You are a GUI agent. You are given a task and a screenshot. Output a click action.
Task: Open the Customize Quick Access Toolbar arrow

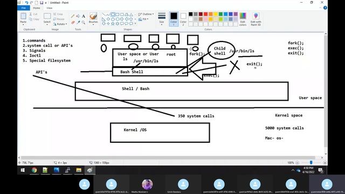pyautogui.click(x=46, y=3)
